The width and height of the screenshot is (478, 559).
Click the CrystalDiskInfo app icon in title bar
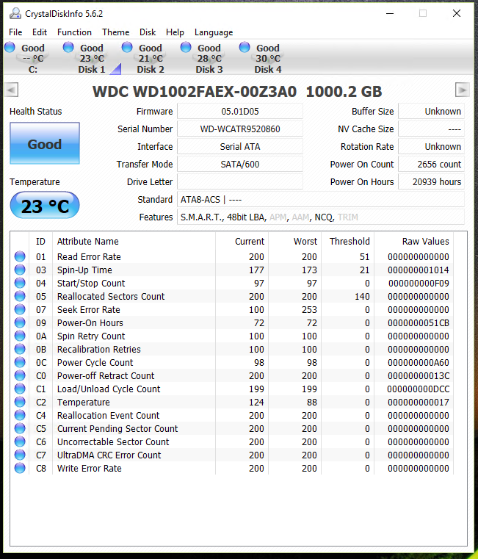click(x=15, y=13)
